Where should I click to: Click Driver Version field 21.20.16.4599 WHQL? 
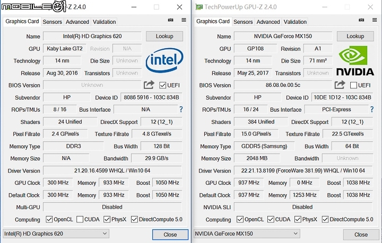tap(112, 170)
